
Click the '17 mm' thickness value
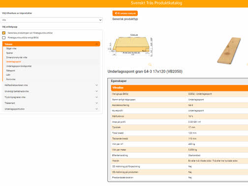192,127
